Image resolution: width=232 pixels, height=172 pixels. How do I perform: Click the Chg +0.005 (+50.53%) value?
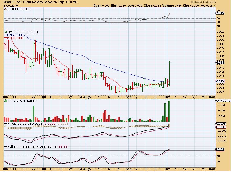pos(198,6)
